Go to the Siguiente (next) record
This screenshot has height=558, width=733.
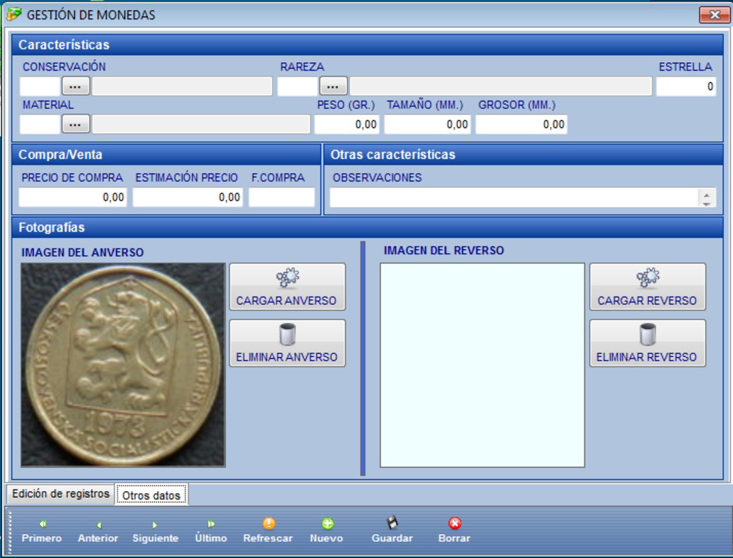coord(155,531)
